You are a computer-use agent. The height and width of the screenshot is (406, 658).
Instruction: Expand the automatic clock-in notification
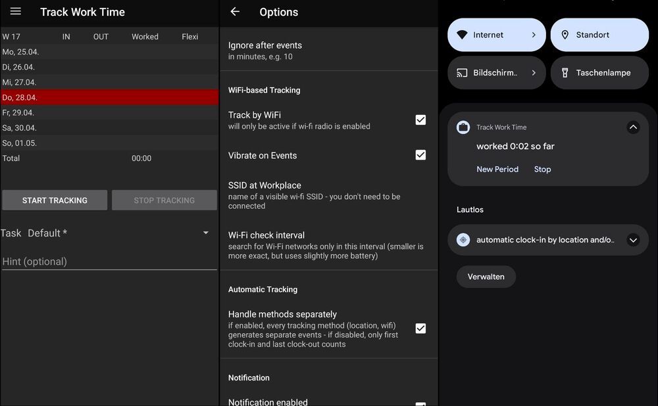(633, 240)
